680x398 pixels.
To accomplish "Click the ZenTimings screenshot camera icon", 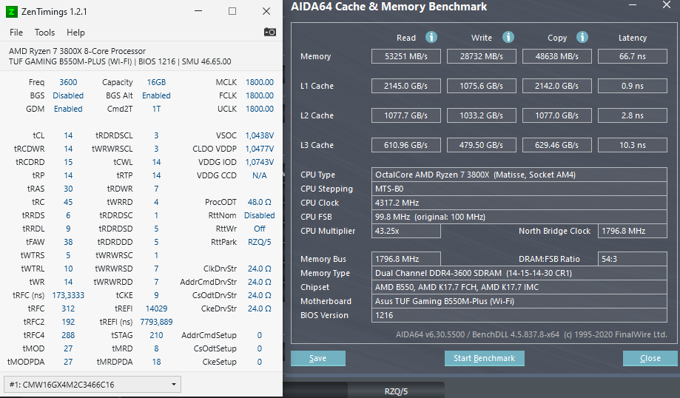I will 270,32.
